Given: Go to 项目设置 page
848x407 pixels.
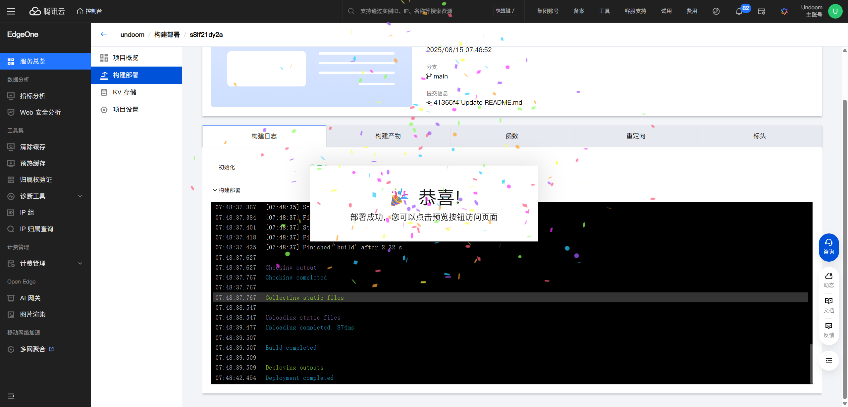Looking at the screenshot, I should [x=126, y=110].
